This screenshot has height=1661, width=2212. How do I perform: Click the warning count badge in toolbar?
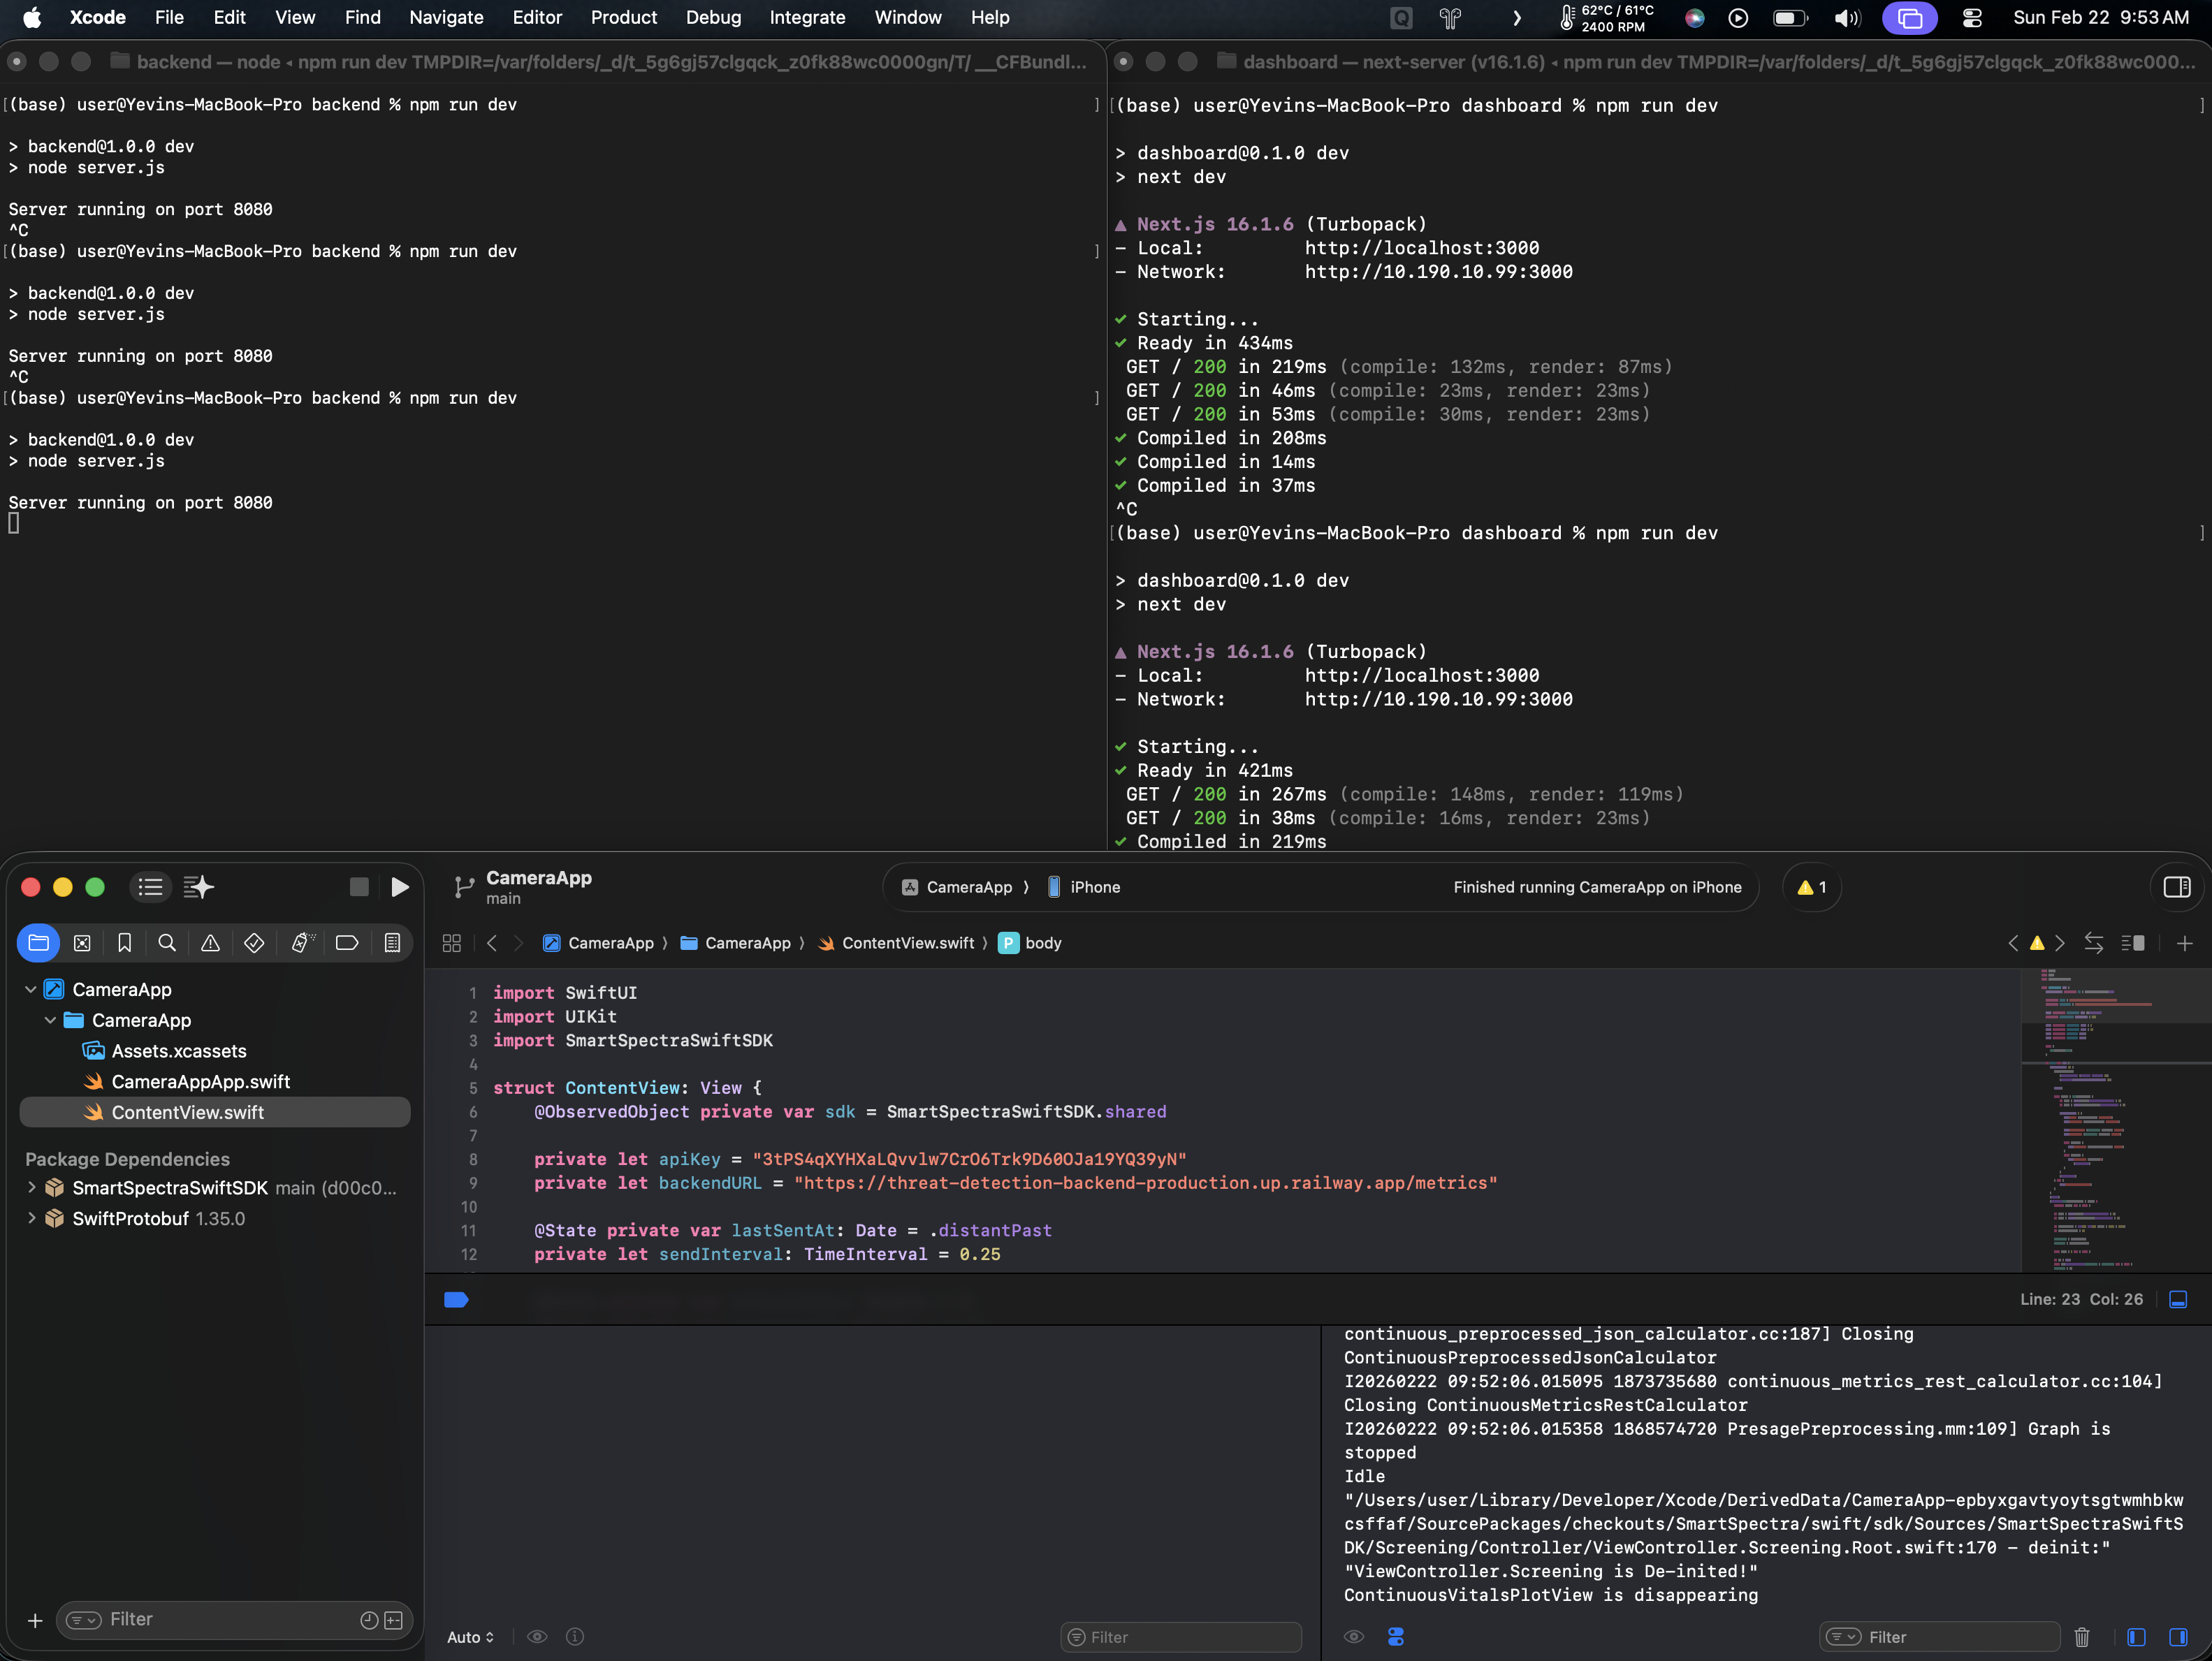[x=1811, y=887]
